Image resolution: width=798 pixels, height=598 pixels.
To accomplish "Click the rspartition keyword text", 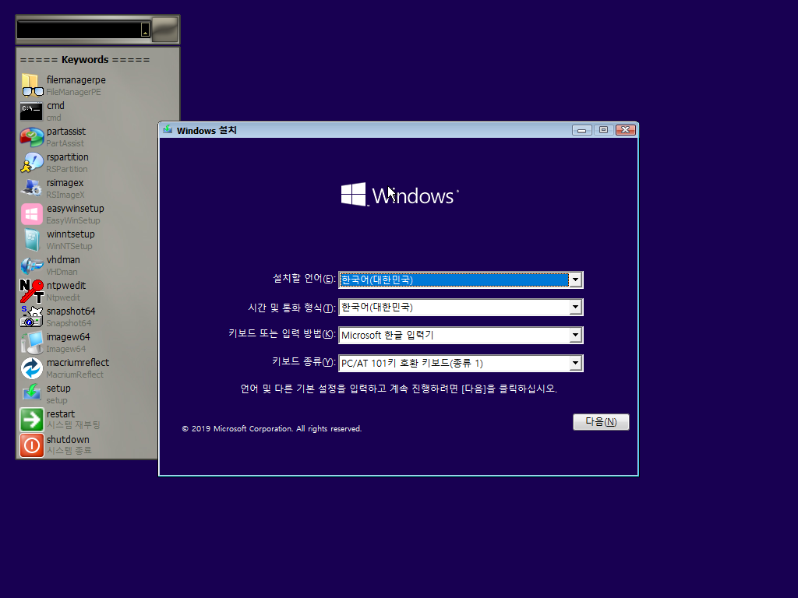I will click(x=68, y=157).
